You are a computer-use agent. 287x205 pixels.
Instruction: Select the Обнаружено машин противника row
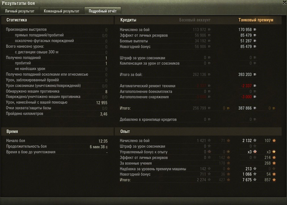[x=57, y=91]
